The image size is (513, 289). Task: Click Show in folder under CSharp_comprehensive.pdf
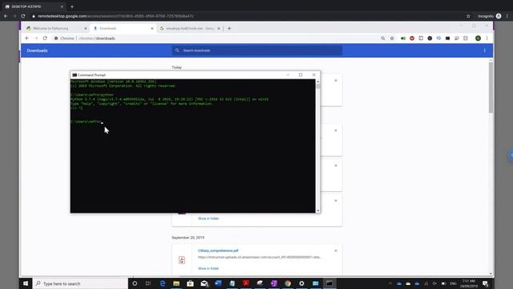pyautogui.click(x=208, y=268)
